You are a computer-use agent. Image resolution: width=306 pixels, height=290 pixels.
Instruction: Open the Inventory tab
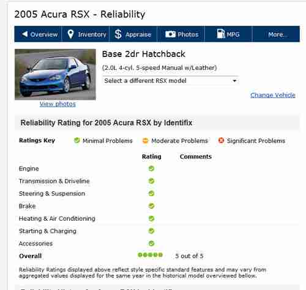click(86, 34)
